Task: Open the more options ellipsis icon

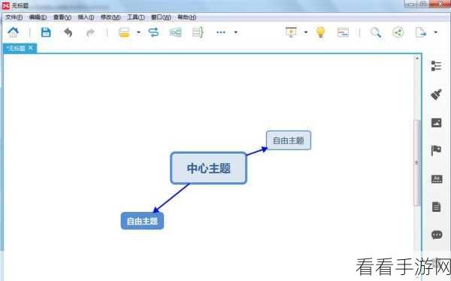Action: tap(221, 32)
